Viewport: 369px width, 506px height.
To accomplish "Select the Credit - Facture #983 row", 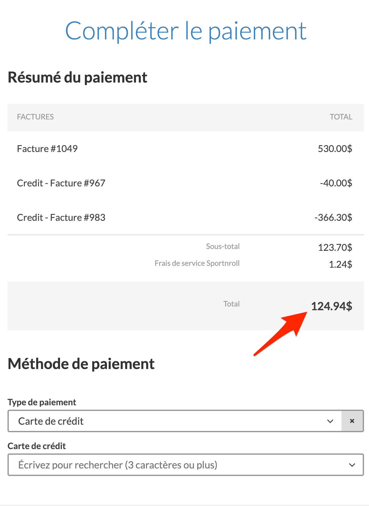I will coord(61,217).
